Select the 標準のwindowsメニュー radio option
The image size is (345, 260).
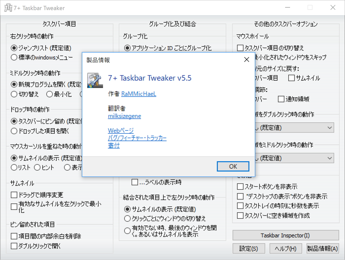[x=14, y=57]
